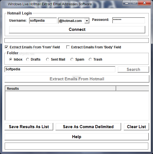Viewport: 153px width, 154px height.
Task: Click the progress bar below Connect
Action: 76,41
